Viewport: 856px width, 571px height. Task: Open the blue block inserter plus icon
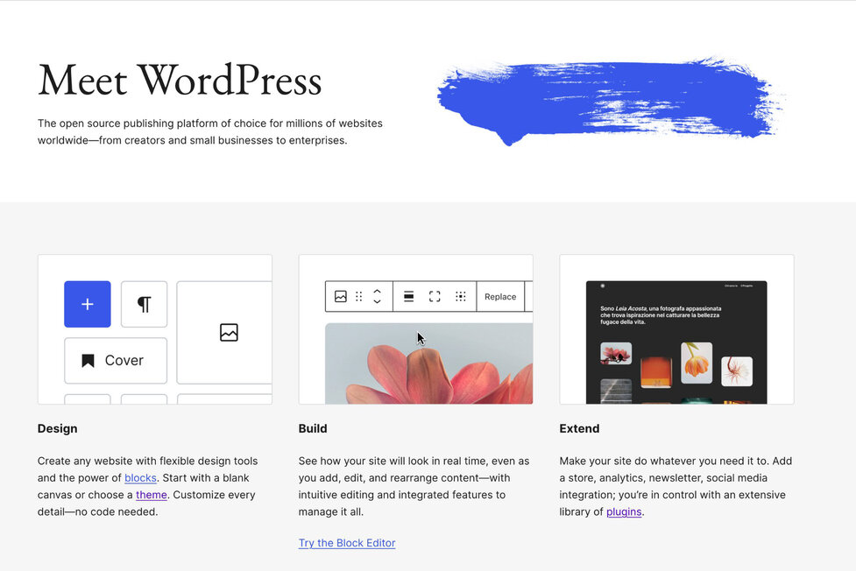(x=87, y=304)
